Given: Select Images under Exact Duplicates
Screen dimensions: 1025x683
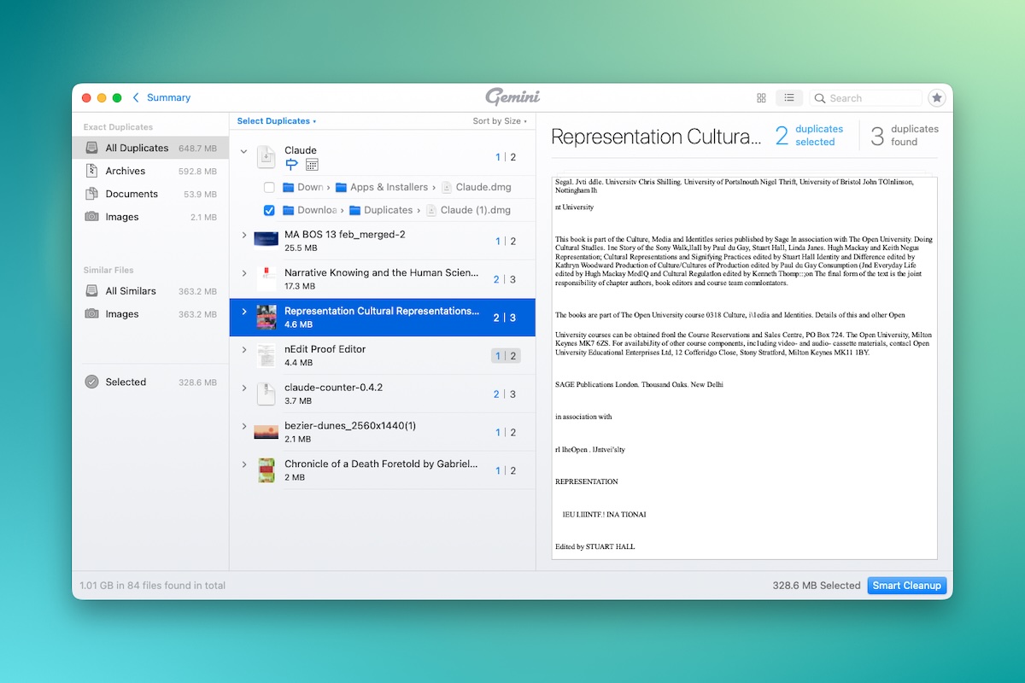Looking at the screenshot, I should 150,217.
